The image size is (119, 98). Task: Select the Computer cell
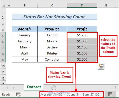52,59
